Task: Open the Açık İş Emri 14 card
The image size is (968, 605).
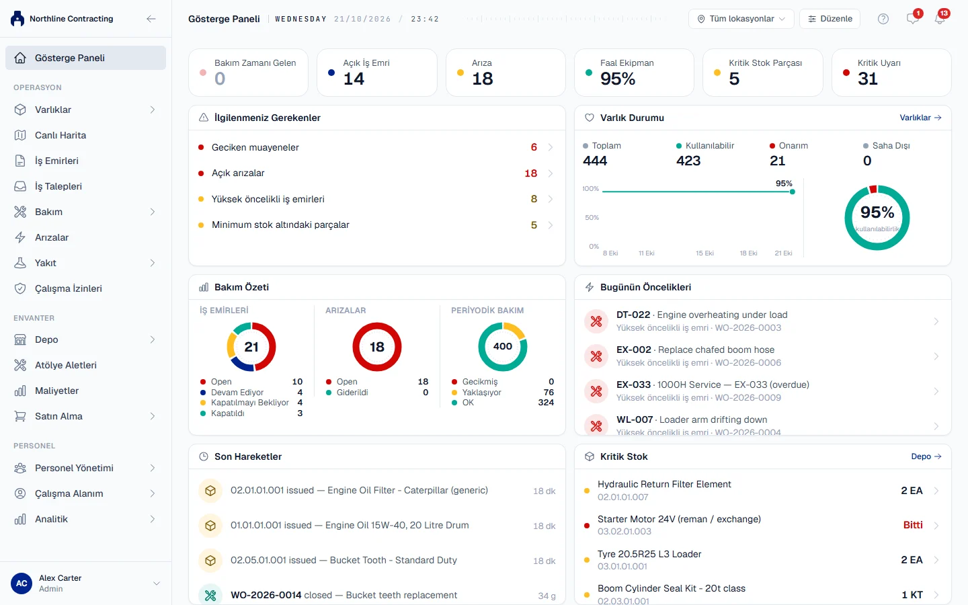Action: 376,73
